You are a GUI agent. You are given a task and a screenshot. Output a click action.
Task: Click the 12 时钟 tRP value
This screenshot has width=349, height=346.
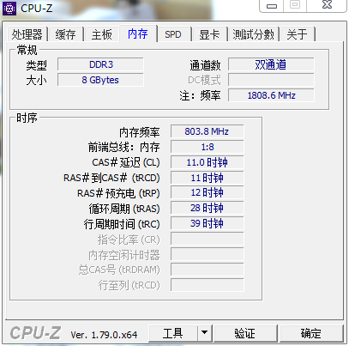(208, 192)
